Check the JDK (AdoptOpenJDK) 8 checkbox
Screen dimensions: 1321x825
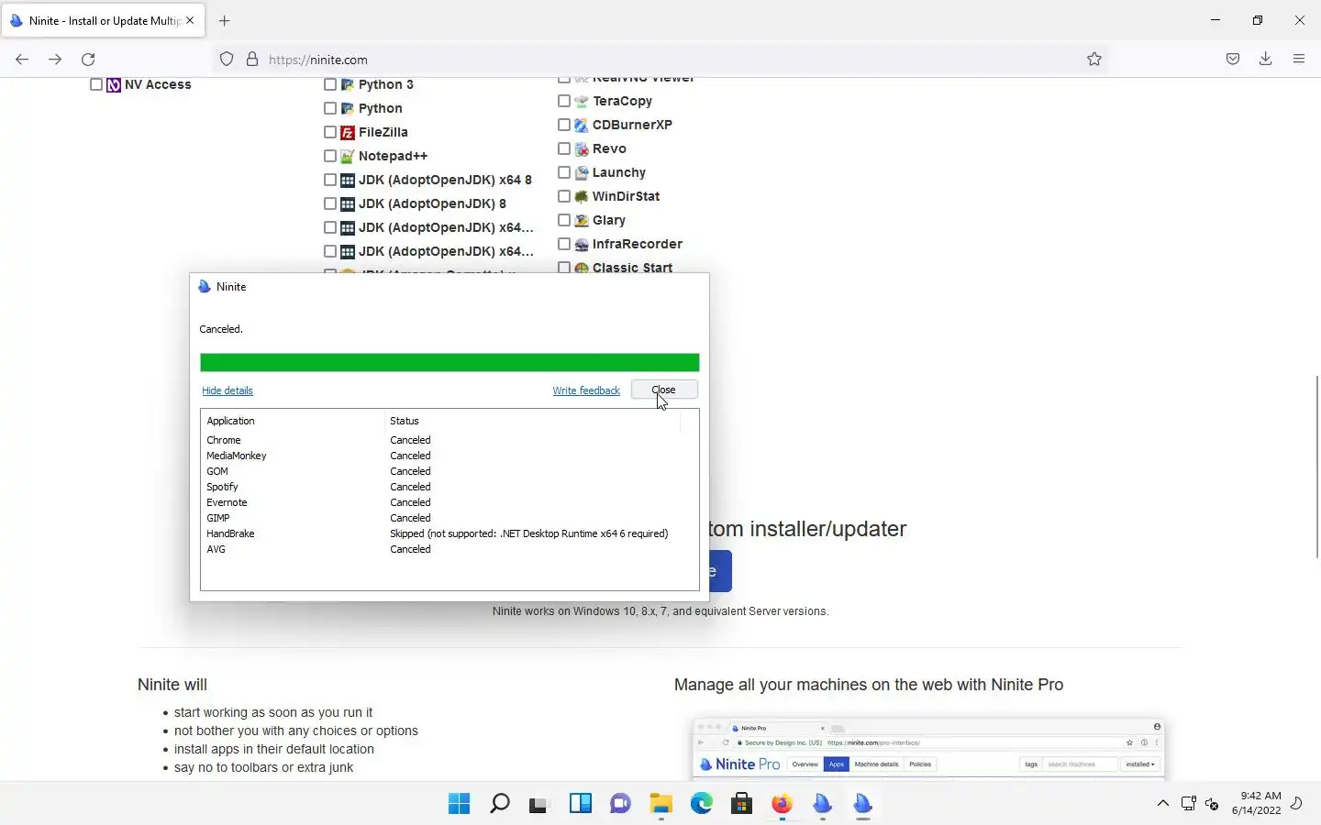point(330,203)
